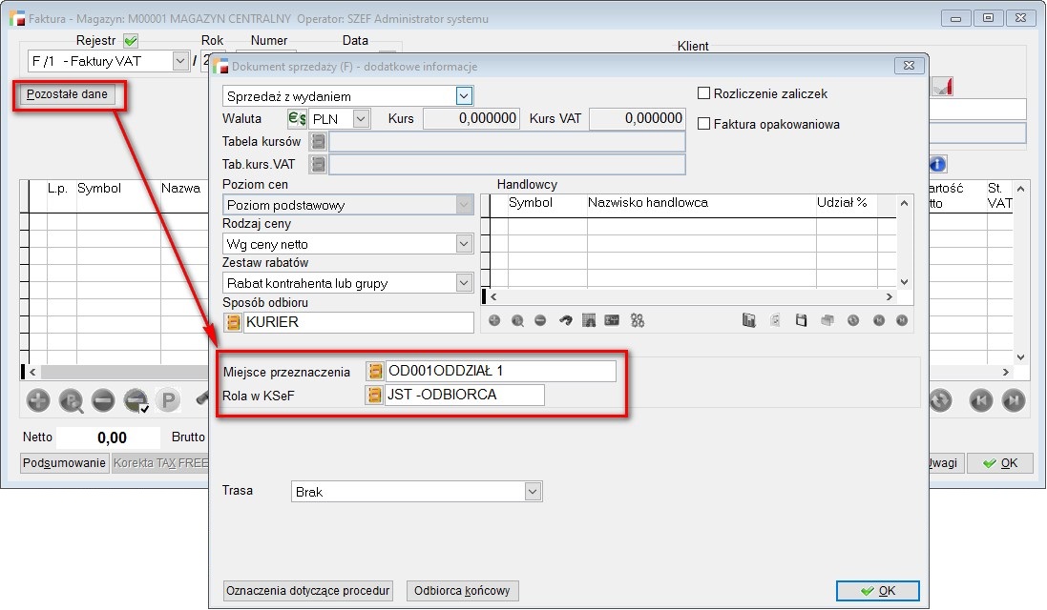
Task: Click the Podsumowanie button on the invoice
Action: (x=65, y=463)
